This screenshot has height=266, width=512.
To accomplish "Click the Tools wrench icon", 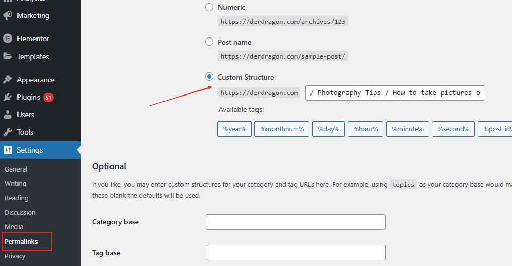I will click(8, 132).
